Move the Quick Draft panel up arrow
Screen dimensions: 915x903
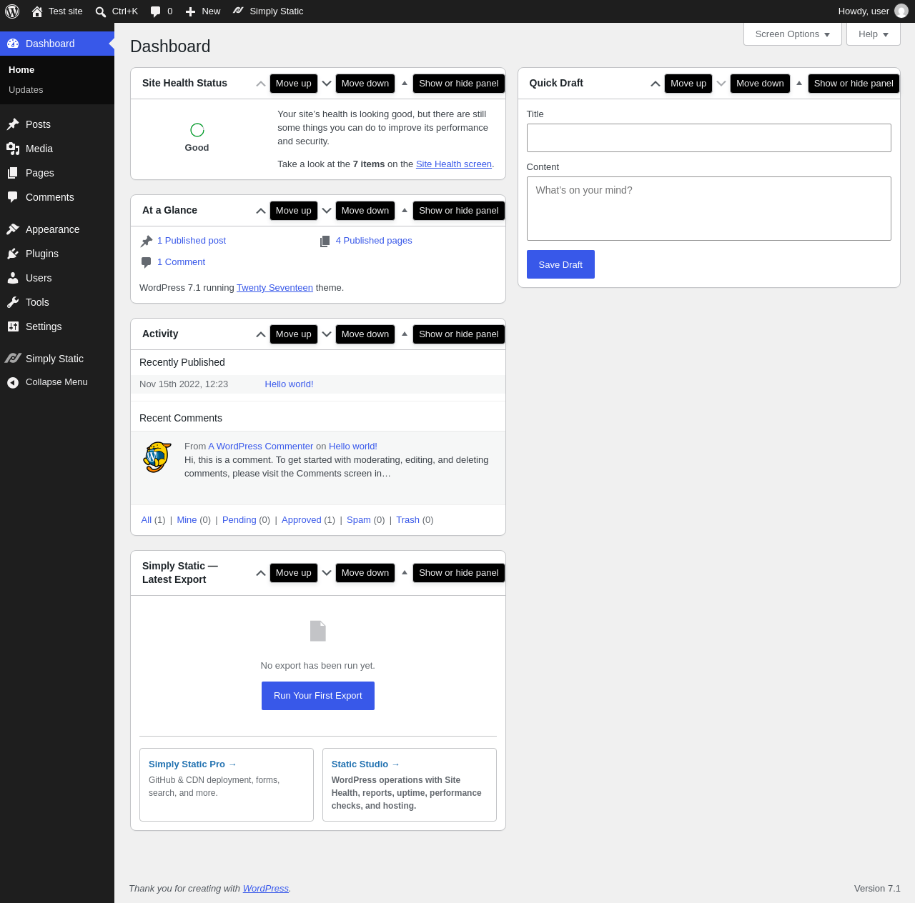coord(656,84)
